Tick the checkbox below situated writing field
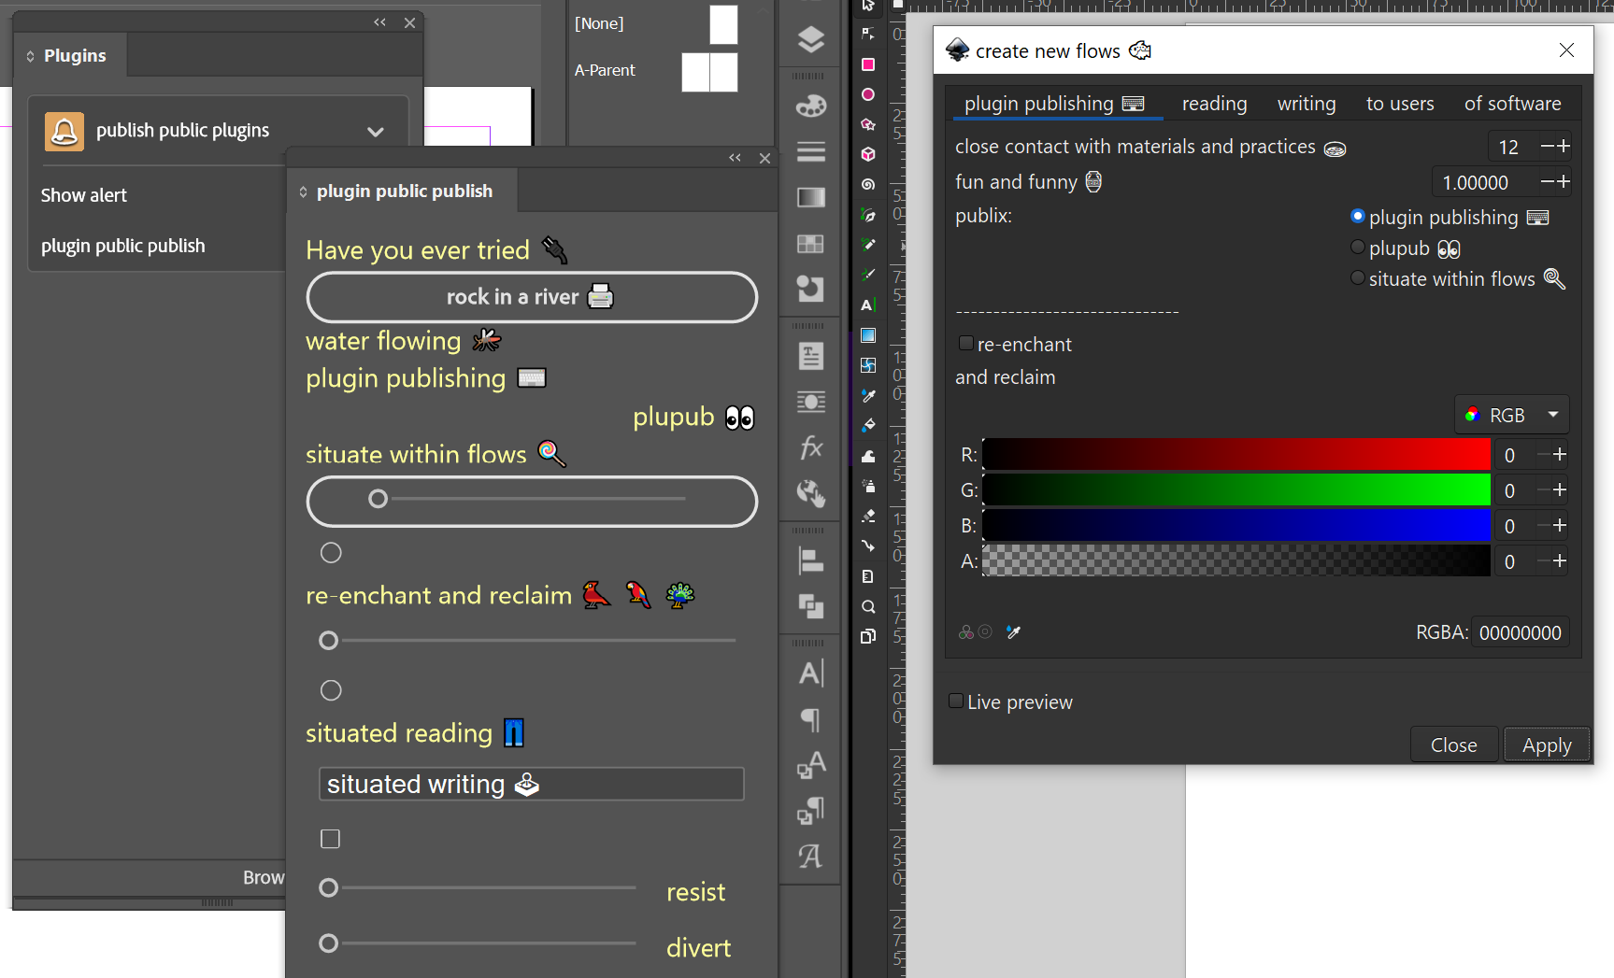 point(330,839)
